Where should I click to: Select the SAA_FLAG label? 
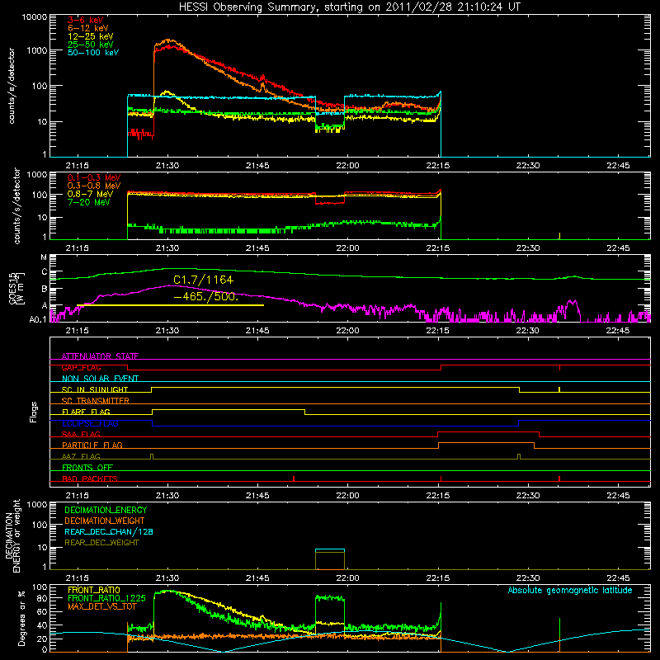coord(81,434)
